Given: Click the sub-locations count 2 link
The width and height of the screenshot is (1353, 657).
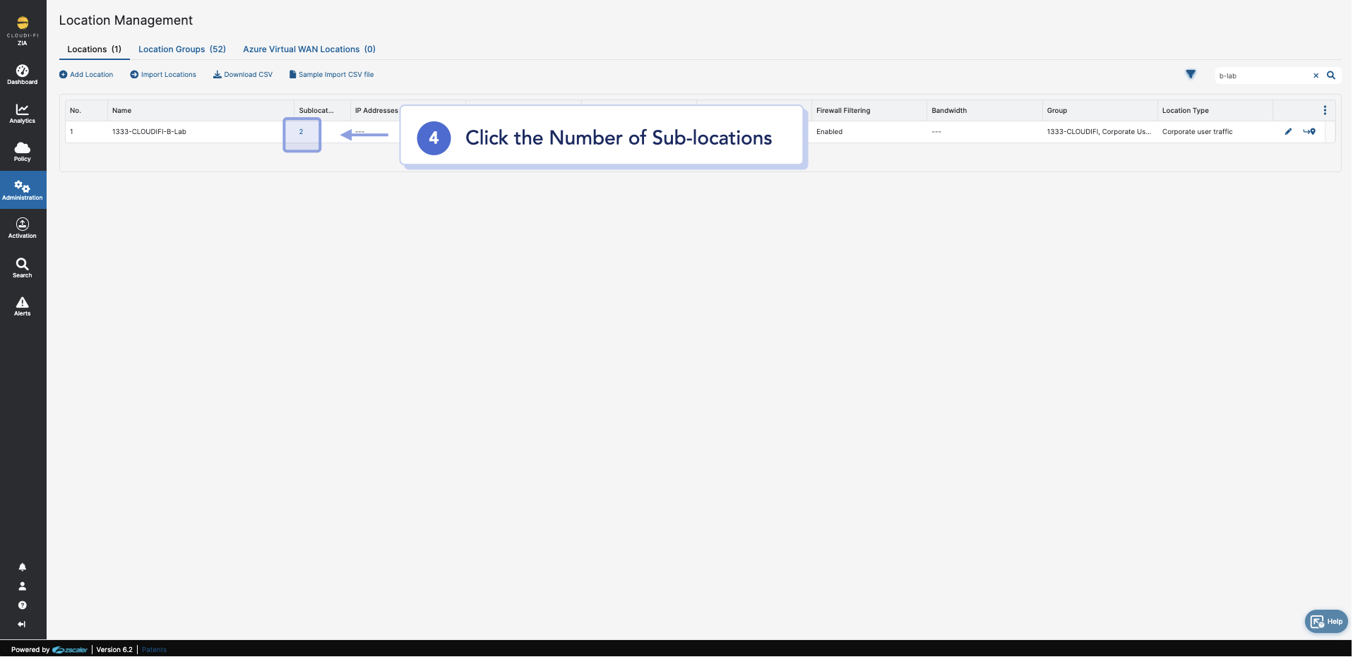Looking at the screenshot, I should 301,132.
